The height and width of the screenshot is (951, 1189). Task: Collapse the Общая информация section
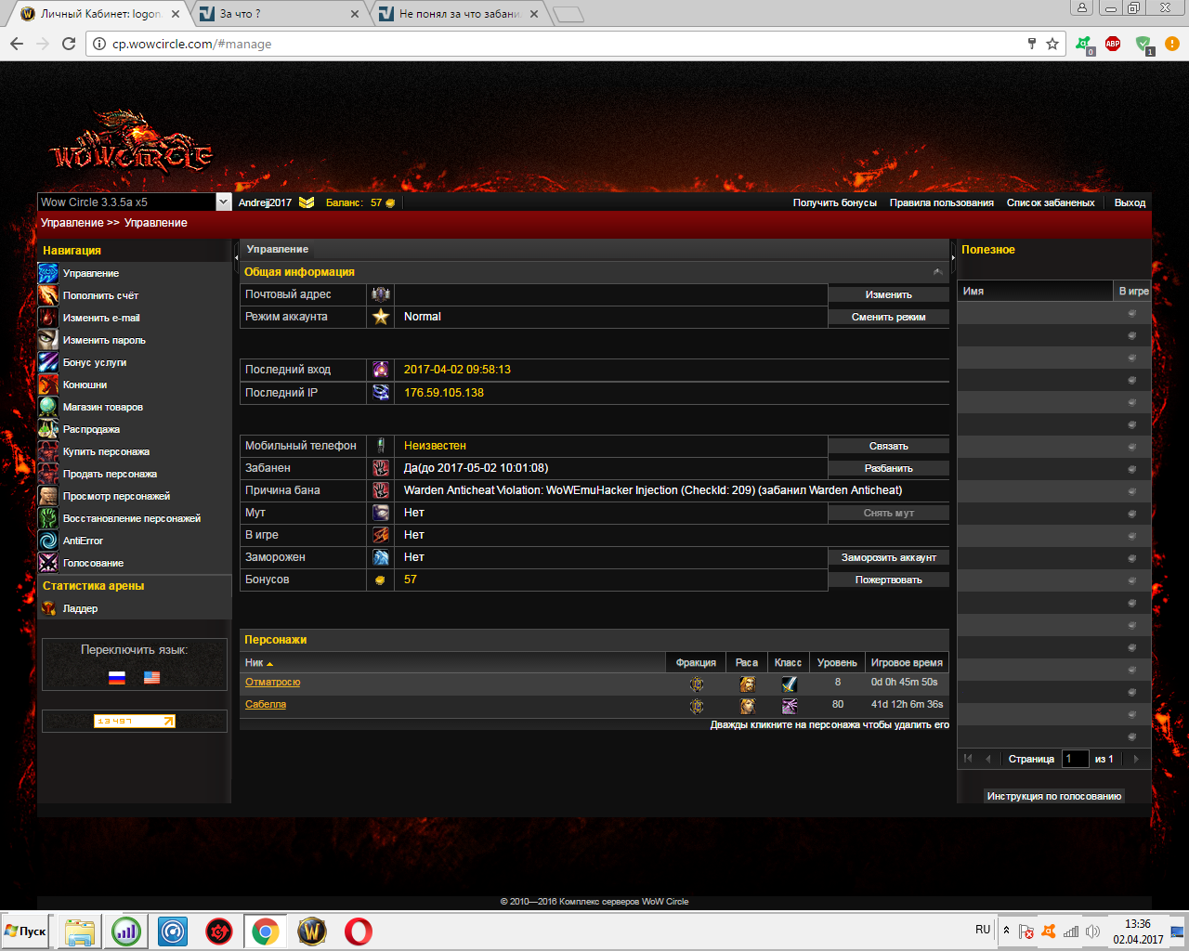point(937,272)
